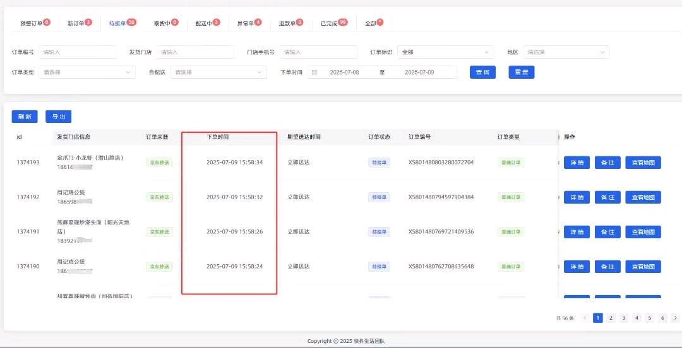Click 查看地图 for order 1374193
Viewport: 682px width, 348px height.
coord(643,163)
